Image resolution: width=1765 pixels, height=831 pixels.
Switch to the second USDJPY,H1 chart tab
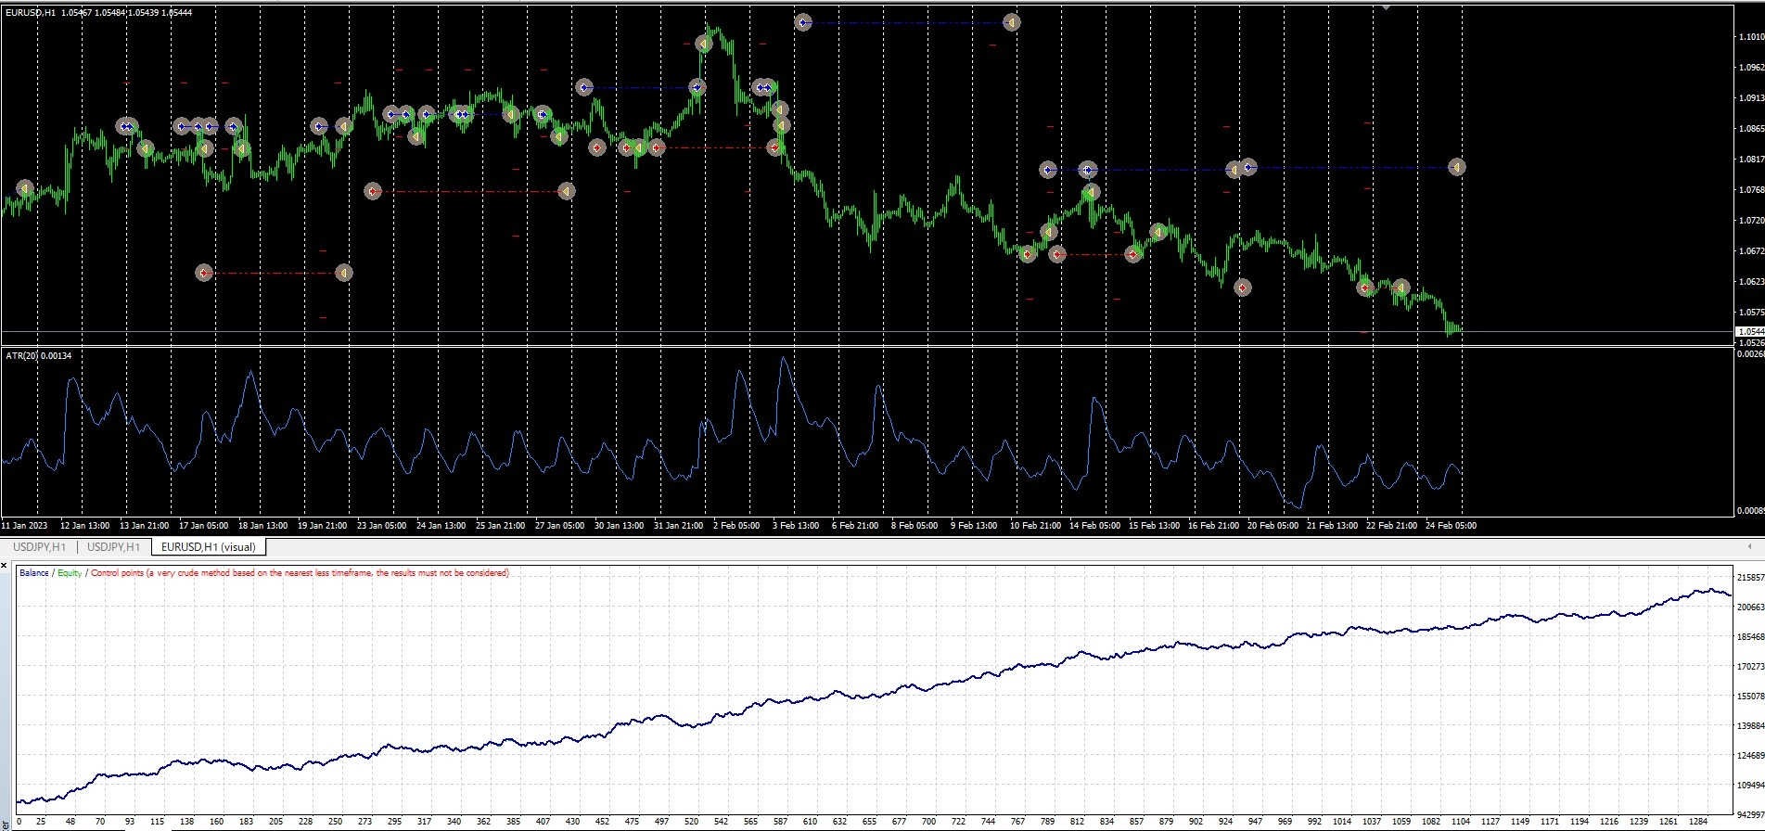pos(113,547)
